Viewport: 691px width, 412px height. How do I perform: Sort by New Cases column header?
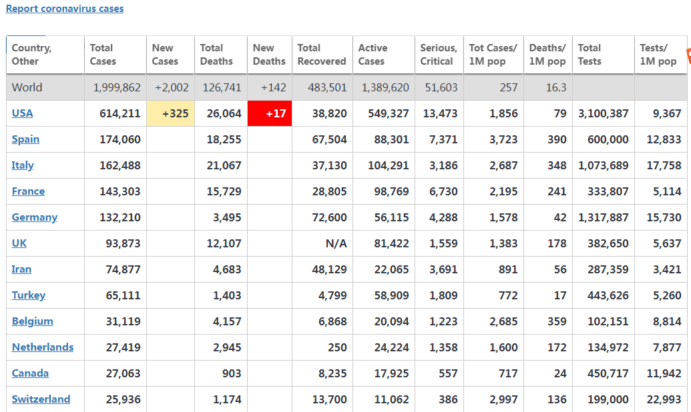point(170,55)
